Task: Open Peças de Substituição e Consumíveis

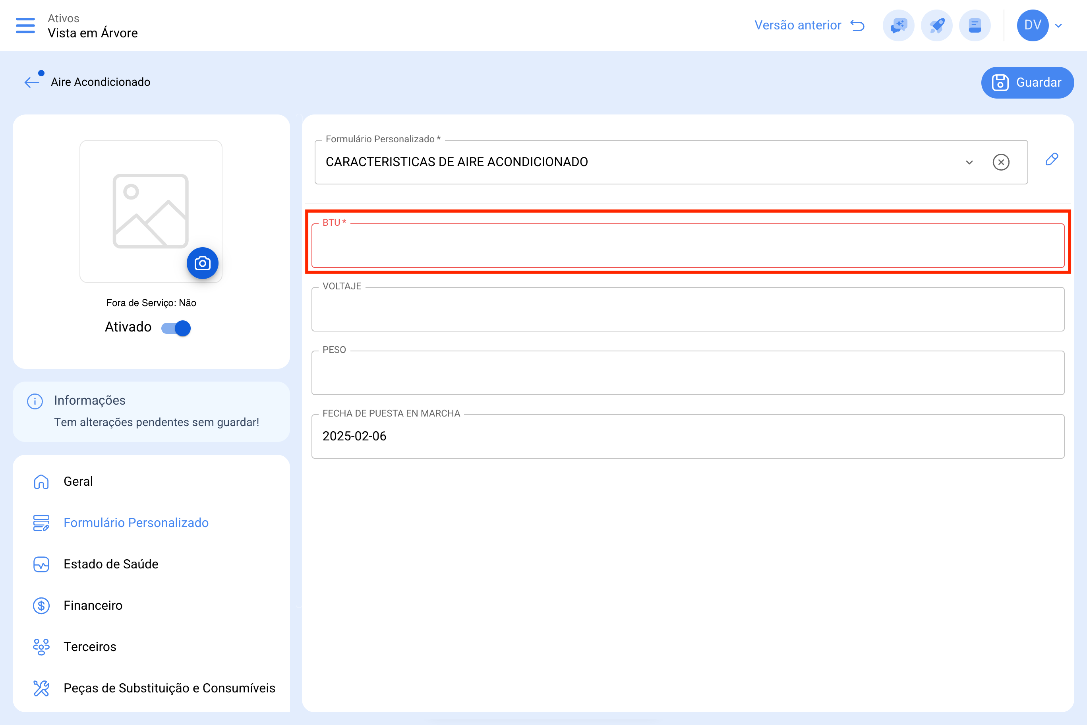Action: [151, 688]
